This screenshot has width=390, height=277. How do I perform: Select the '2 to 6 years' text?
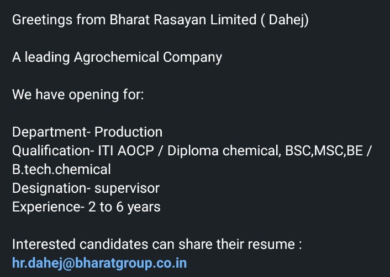coord(124,207)
